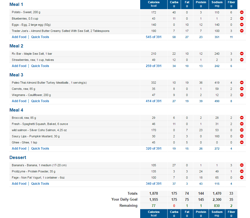Remove the Turkey Meatballs entry
250x218 pixels.
click(x=242, y=83)
